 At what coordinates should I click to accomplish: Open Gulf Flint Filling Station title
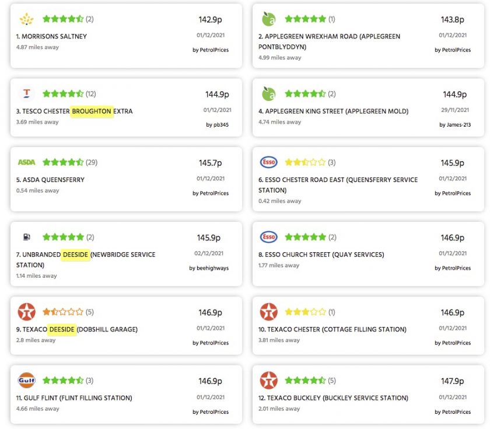(x=74, y=398)
